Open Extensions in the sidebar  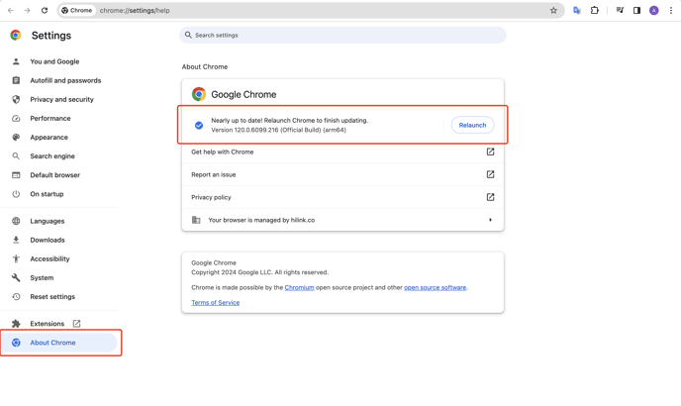47,324
